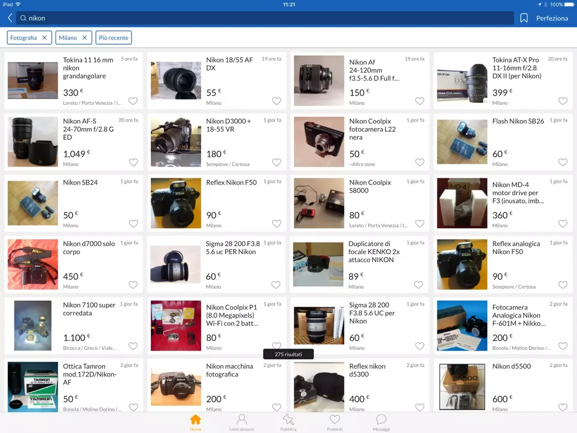Click the 600 € price of Nikon d5500
This screenshot has width=577, height=433.
coord(502,399)
